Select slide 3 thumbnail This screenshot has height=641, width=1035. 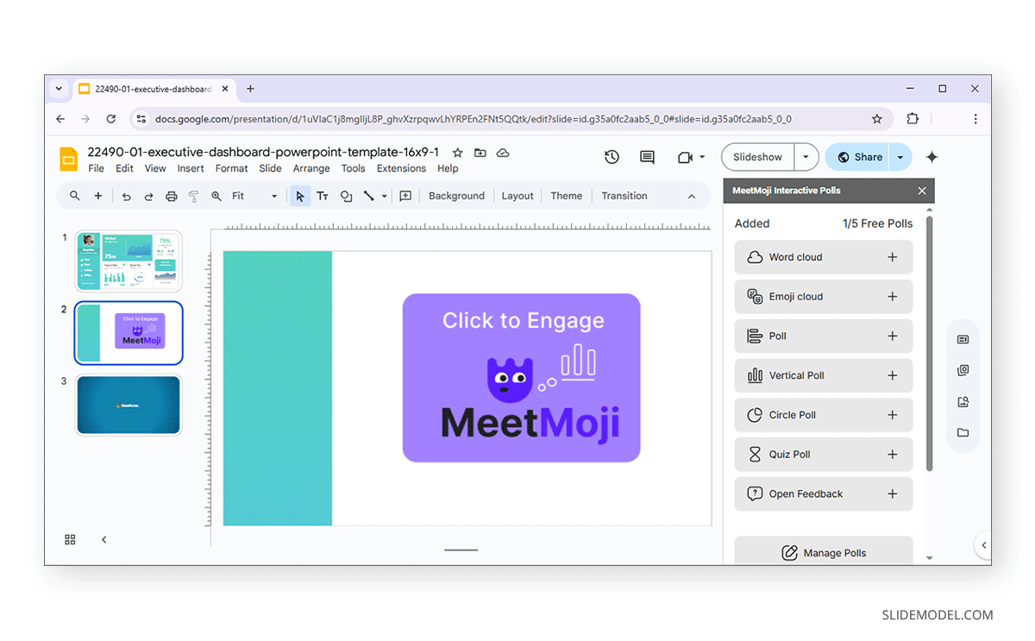pos(129,405)
